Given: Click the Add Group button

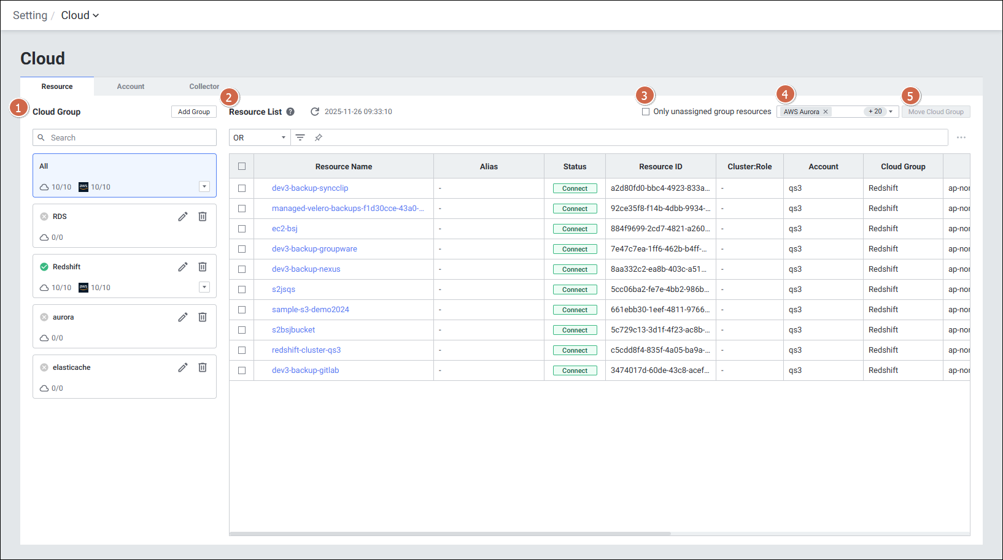Looking at the screenshot, I should [x=194, y=112].
